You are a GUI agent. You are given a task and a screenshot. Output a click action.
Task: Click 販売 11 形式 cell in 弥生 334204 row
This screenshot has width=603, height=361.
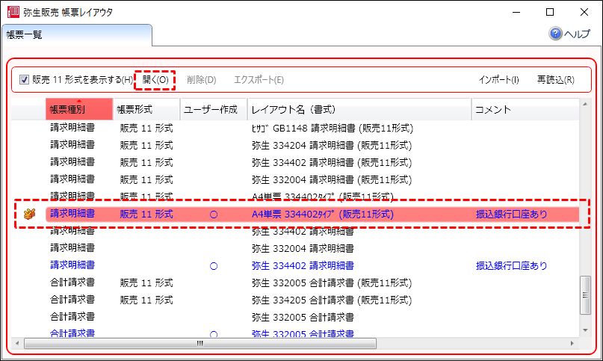click(146, 146)
